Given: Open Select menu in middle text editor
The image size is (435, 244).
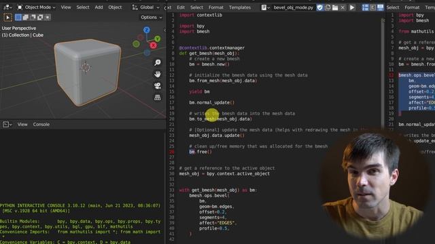Looking at the screenshot, I should click(x=196, y=7).
